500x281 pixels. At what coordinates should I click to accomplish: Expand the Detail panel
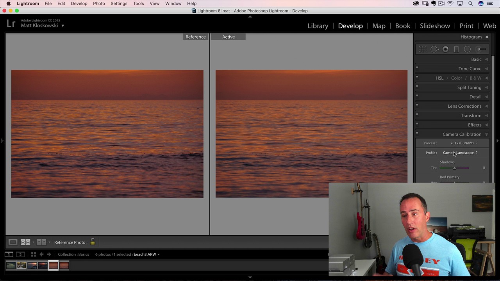tap(486, 97)
